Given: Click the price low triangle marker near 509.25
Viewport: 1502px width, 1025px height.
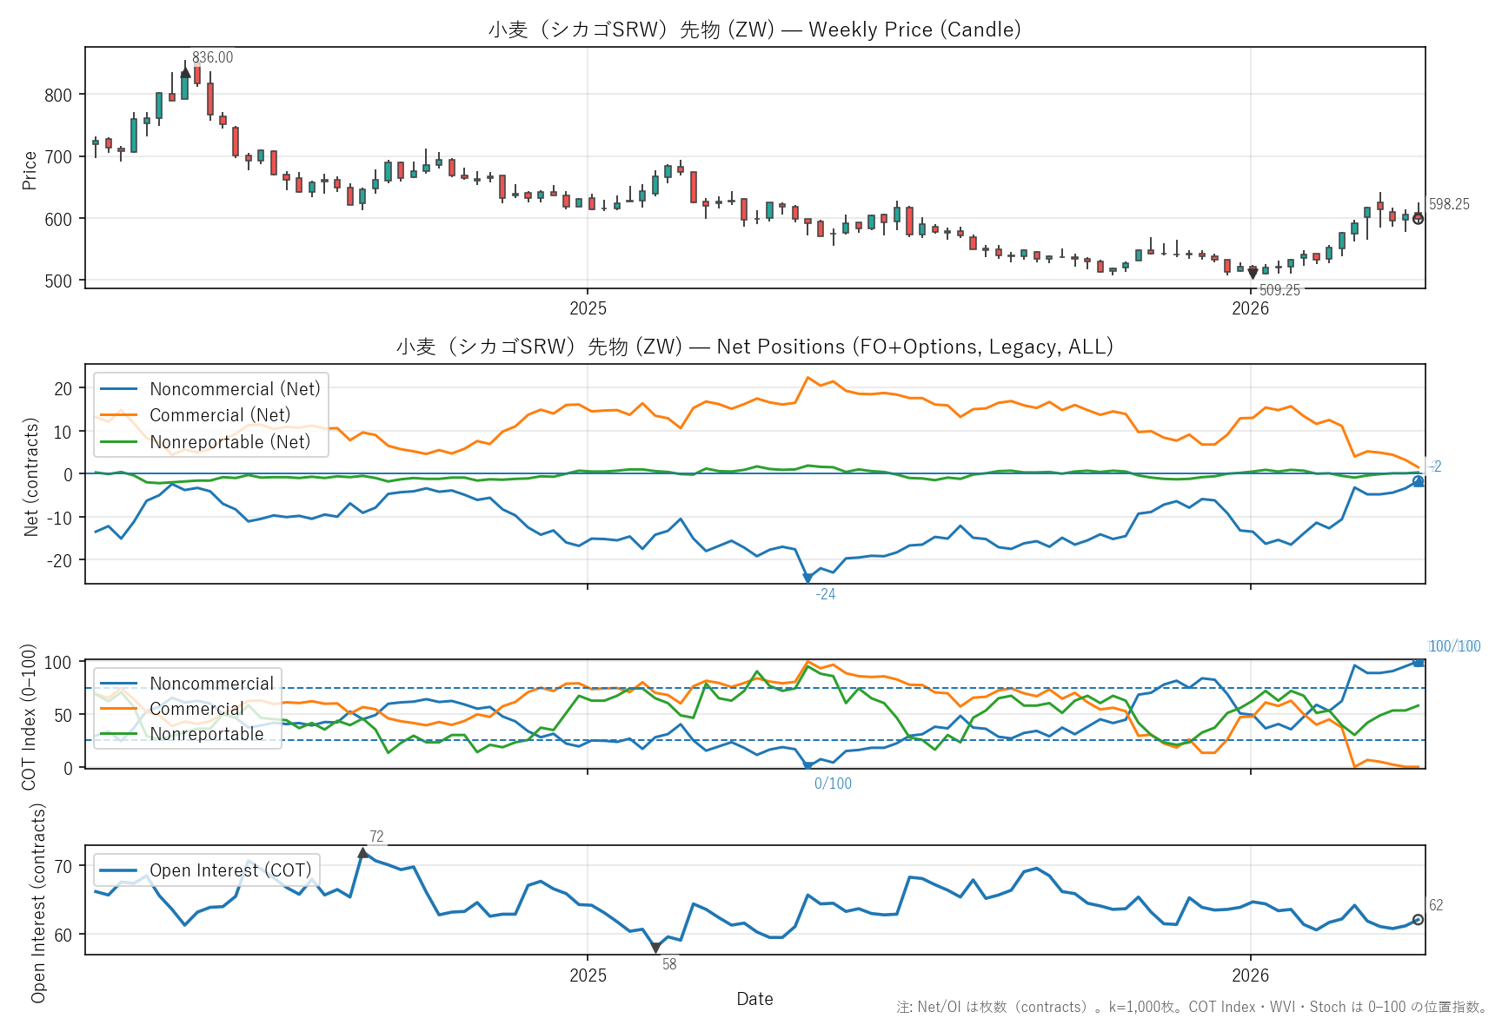Looking at the screenshot, I should 1253,273.
